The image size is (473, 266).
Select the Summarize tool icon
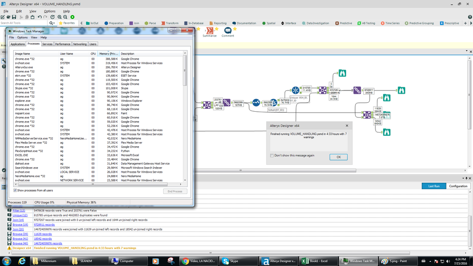(x=209, y=31)
